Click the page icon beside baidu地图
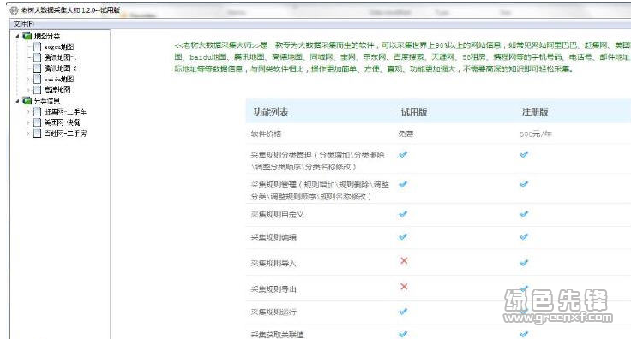 [38, 79]
